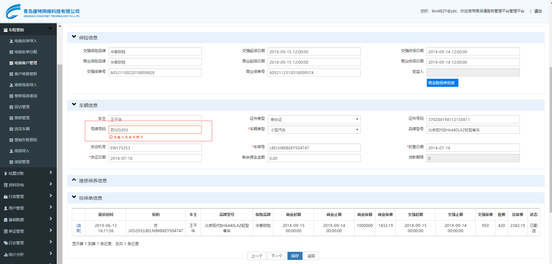The height and width of the screenshot is (264, 552).
Task: Open 维修保养查询 in the sidebar
Action: coord(26,96)
